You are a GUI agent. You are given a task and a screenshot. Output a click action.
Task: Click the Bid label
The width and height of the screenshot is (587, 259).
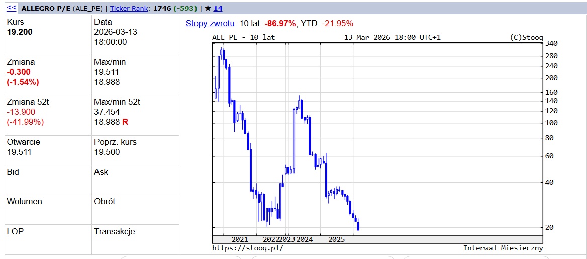tap(13, 172)
